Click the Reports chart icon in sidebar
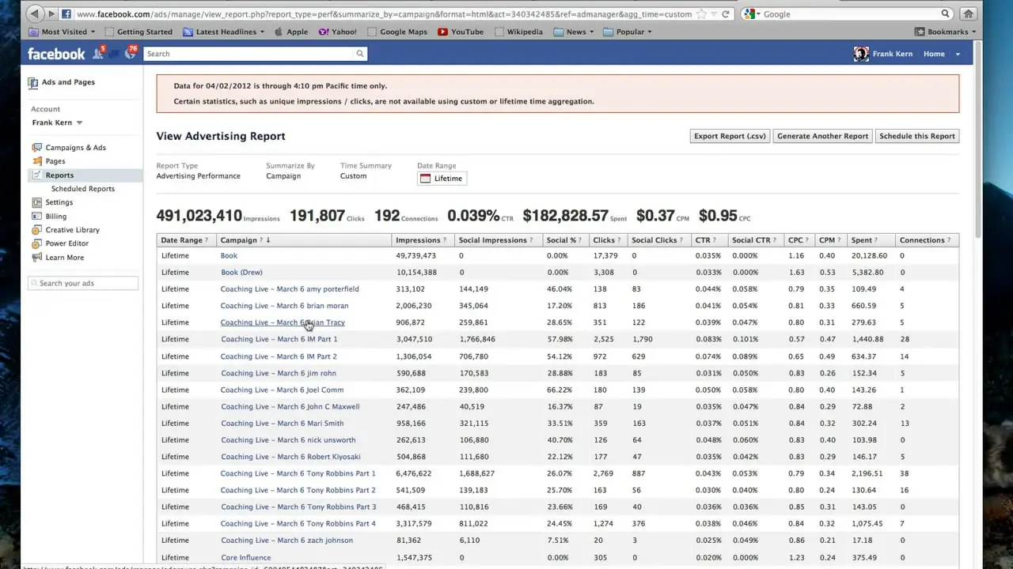Viewport: 1013px width, 569px height. (x=36, y=175)
